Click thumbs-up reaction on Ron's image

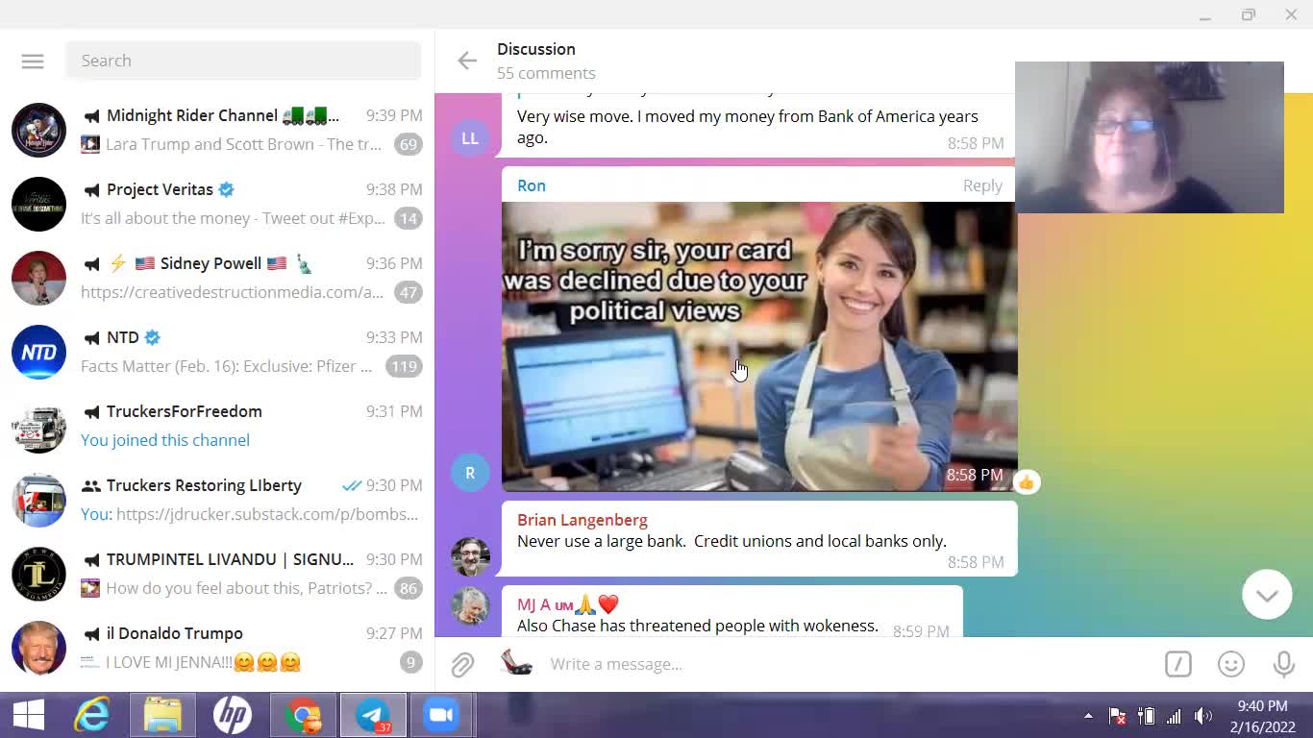tap(1027, 482)
